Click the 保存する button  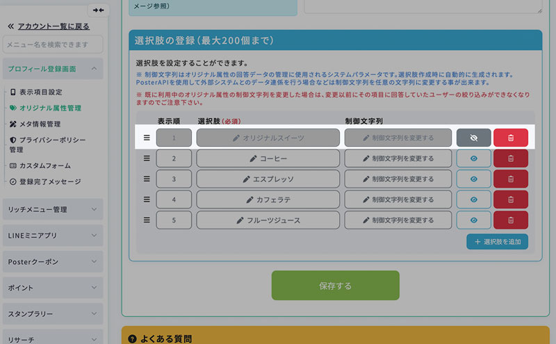335,286
